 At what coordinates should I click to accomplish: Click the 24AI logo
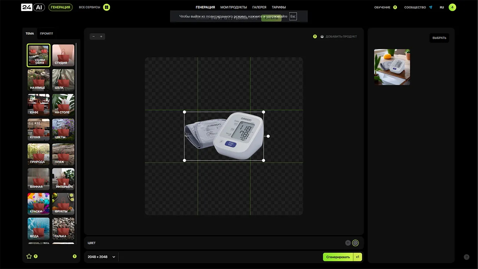coord(33,7)
